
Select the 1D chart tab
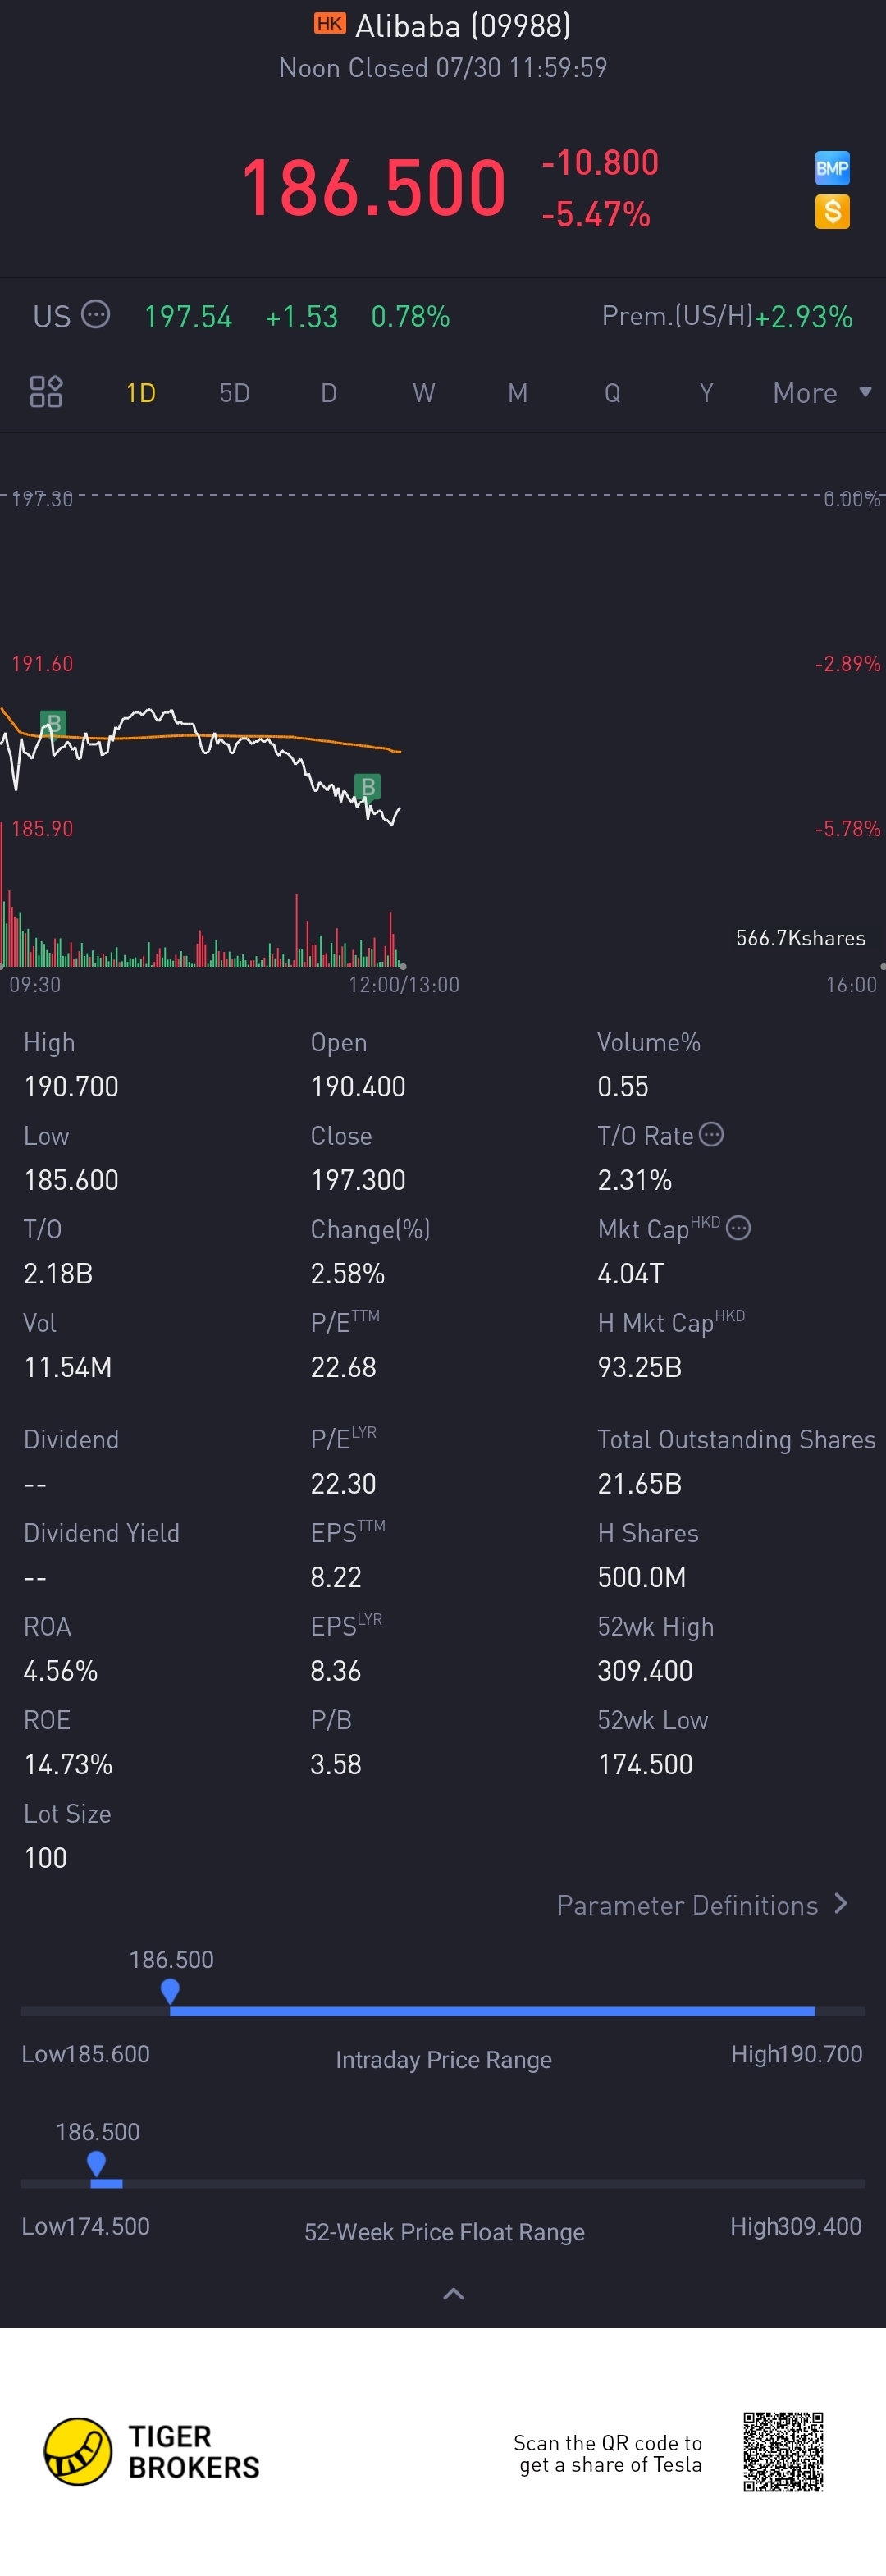141,393
